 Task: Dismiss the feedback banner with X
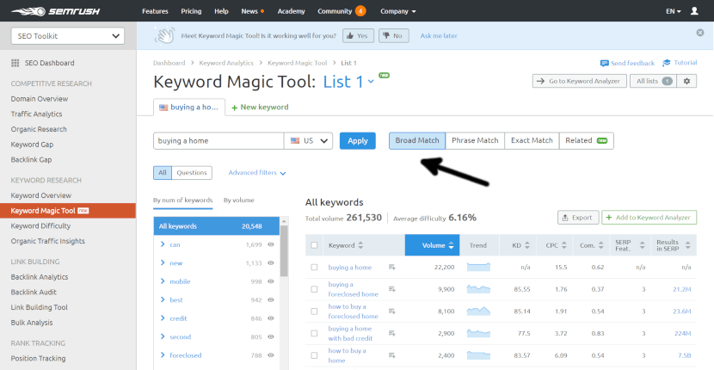click(700, 33)
